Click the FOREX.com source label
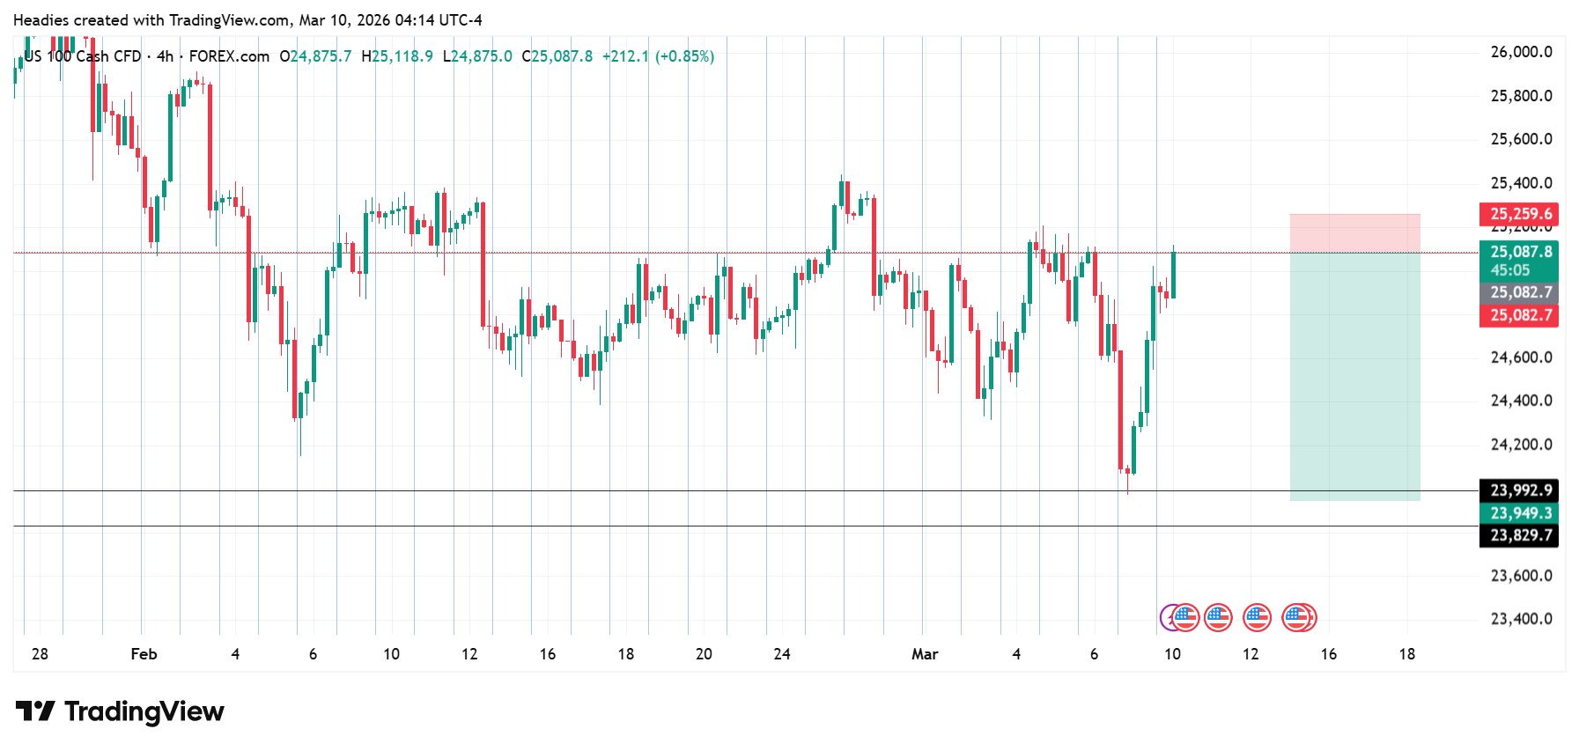1579x751 pixels. (229, 56)
